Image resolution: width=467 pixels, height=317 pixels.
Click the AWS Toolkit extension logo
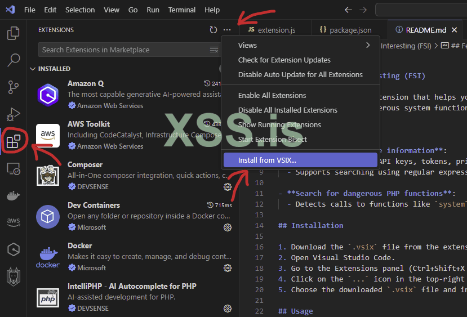coord(48,136)
